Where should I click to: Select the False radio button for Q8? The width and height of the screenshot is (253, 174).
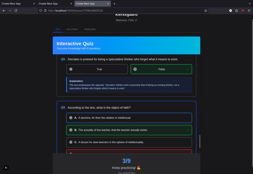point(135,69)
